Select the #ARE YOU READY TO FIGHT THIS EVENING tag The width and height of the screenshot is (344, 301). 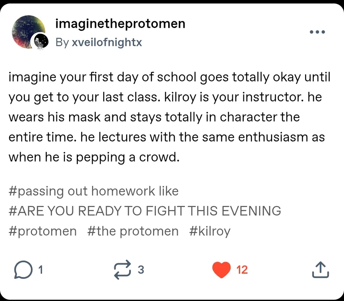[145, 211]
